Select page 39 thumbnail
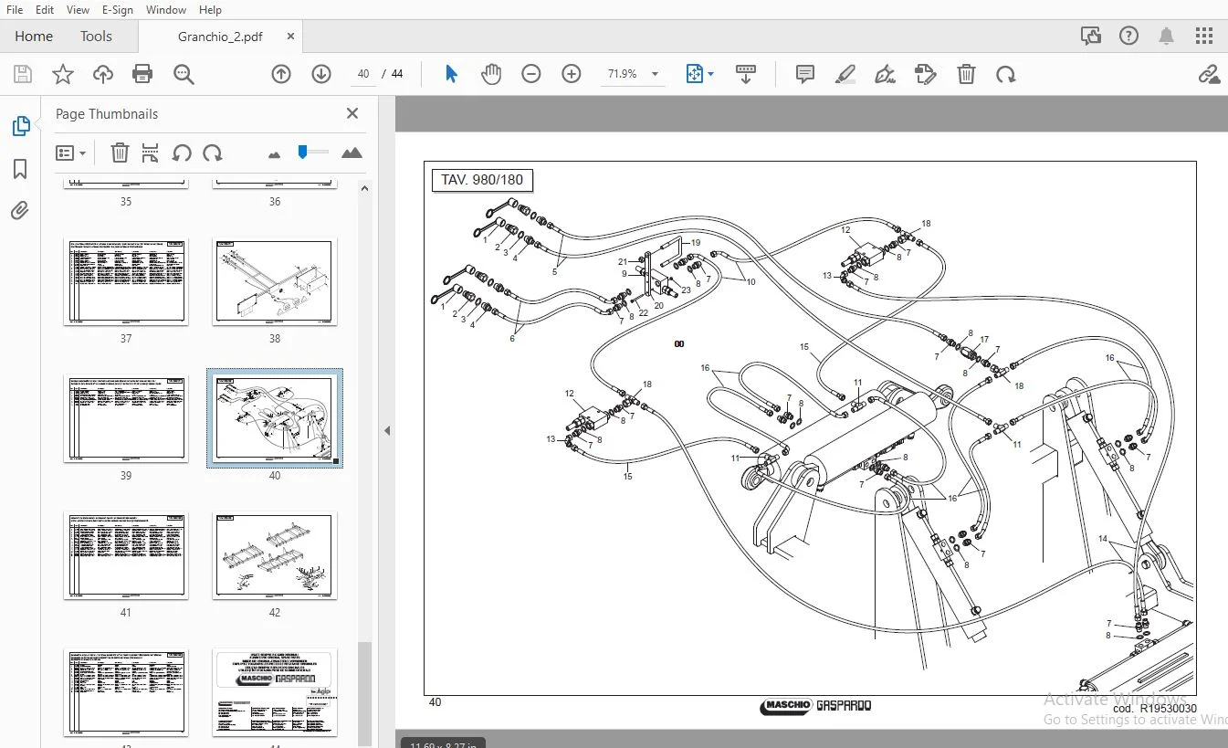The width and height of the screenshot is (1228, 748). click(x=126, y=418)
